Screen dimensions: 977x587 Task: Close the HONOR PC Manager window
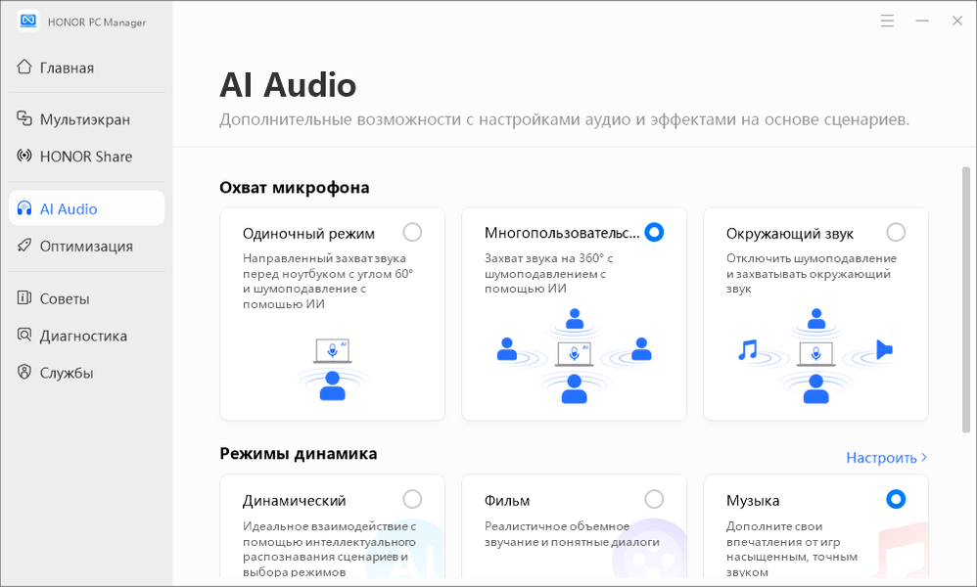pos(957,22)
